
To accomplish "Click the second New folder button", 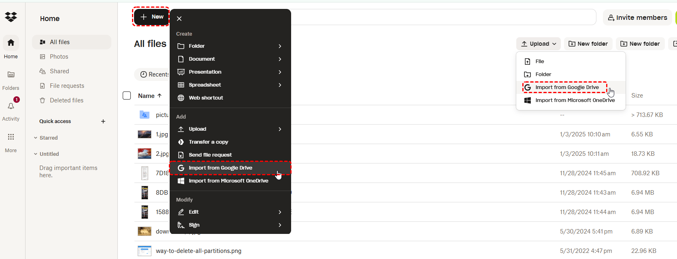I will click(640, 44).
